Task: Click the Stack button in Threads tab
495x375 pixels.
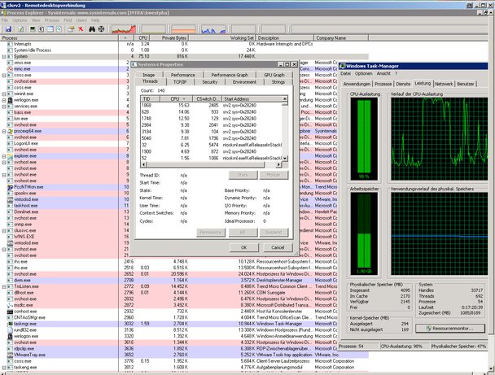Action: point(243,175)
